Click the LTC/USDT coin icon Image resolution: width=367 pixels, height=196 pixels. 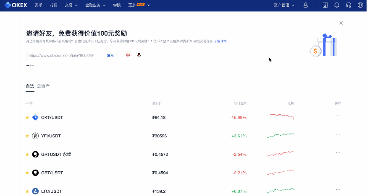(x=35, y=191)
